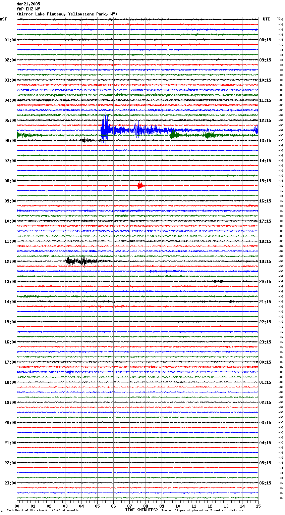
Task: Select the 17:00 MST row label
Action: tap(10, 362)
